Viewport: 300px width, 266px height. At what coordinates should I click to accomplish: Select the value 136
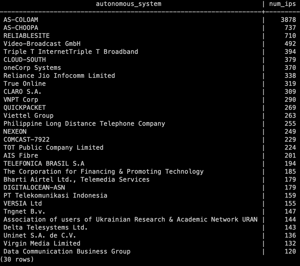tap(290, 236)
